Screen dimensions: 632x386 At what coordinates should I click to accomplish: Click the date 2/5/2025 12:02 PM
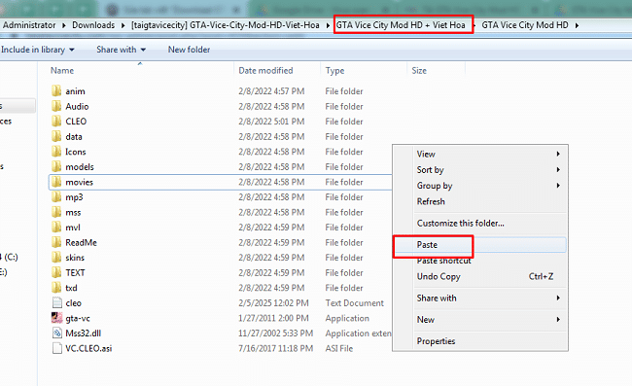coord(273,303)
